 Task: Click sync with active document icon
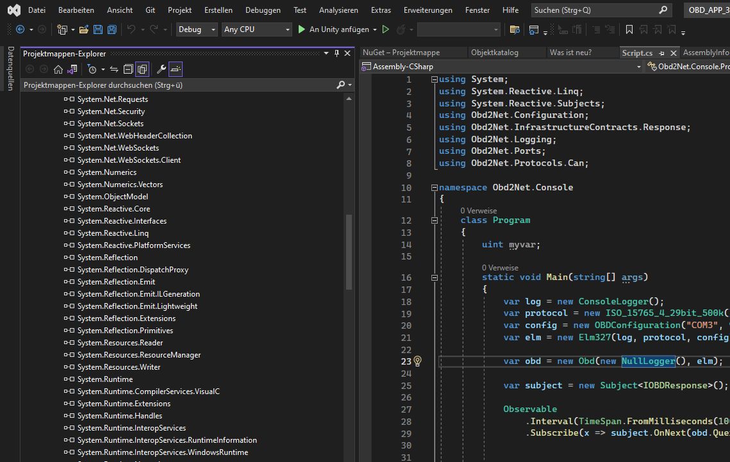tap(113, 69)
